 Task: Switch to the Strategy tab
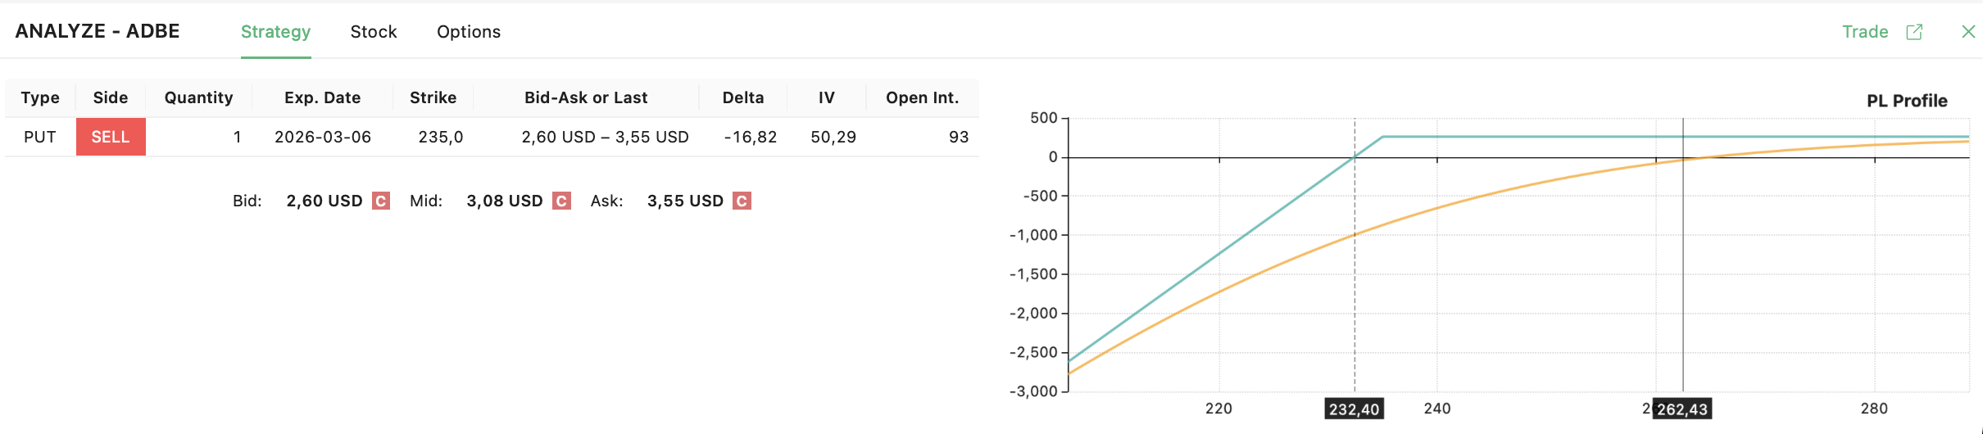(x=275, y=32)
